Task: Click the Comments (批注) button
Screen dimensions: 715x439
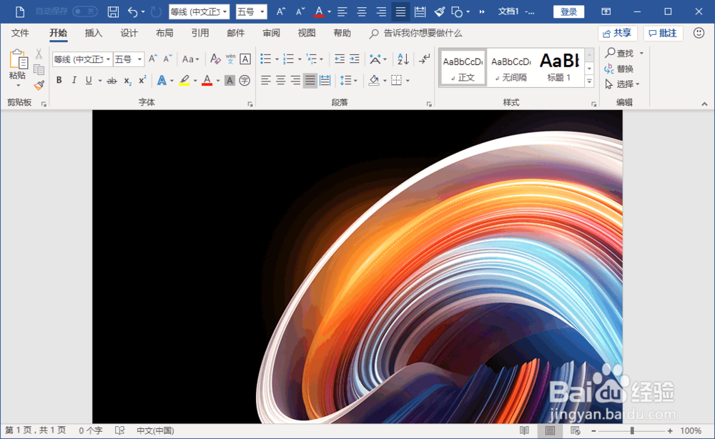Action: [x=663, y=34]
